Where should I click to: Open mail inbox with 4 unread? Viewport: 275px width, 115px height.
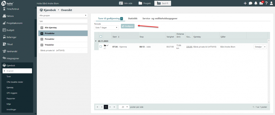pos(261,3)
